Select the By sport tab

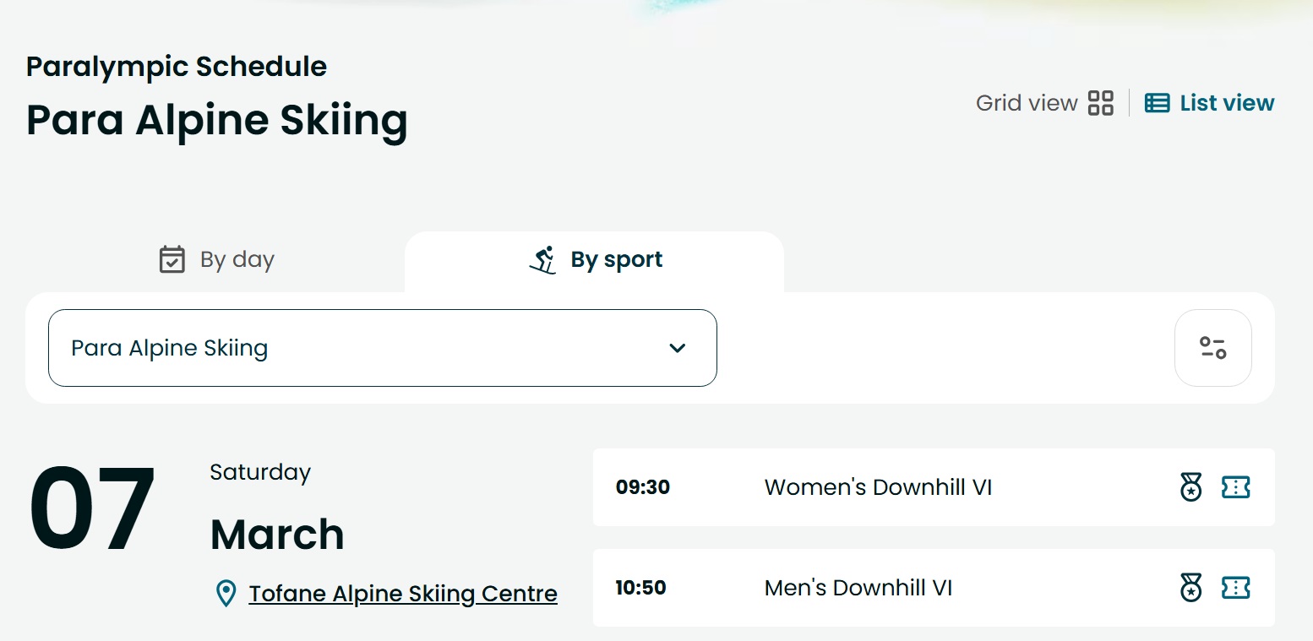[595, 260]
